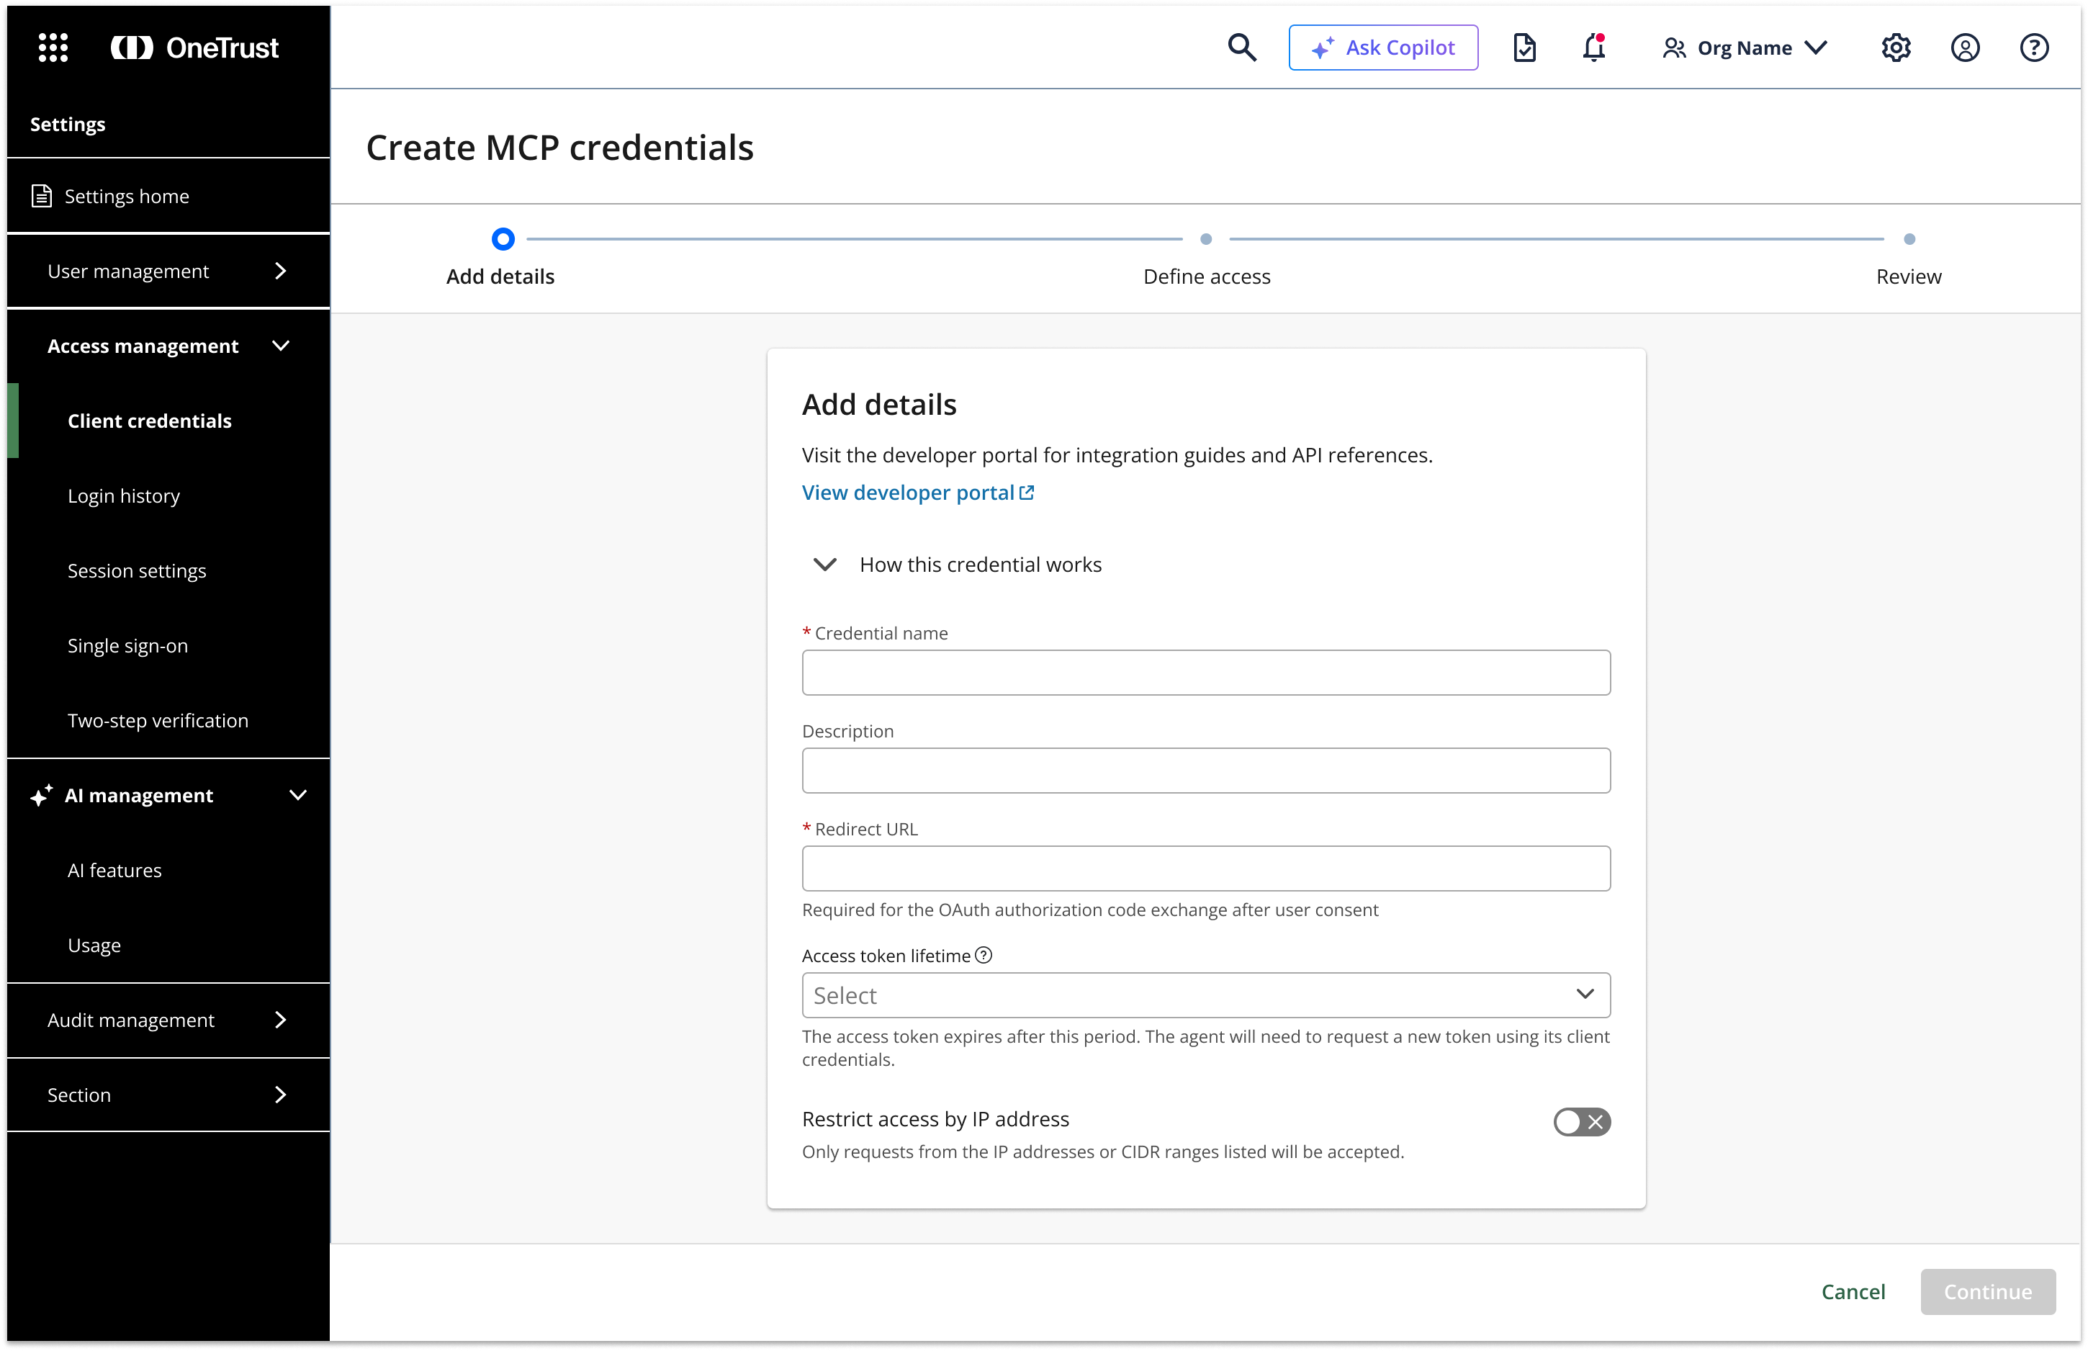Click the sparkle icon beside AI management

coord(41,796)
